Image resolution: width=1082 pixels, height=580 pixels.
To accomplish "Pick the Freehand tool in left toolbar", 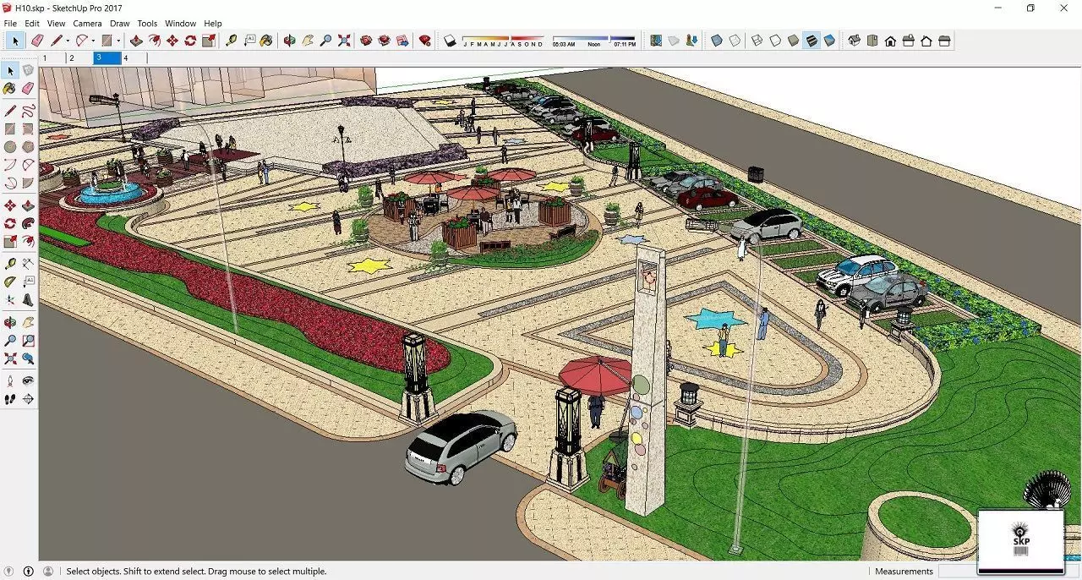I will 28,111.
